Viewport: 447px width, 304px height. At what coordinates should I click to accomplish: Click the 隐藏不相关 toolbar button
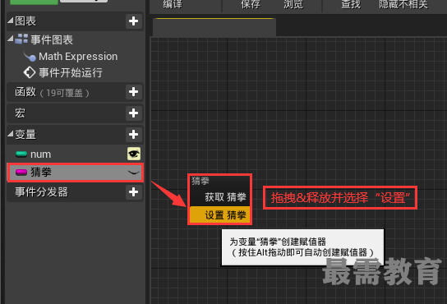[403, 4]
